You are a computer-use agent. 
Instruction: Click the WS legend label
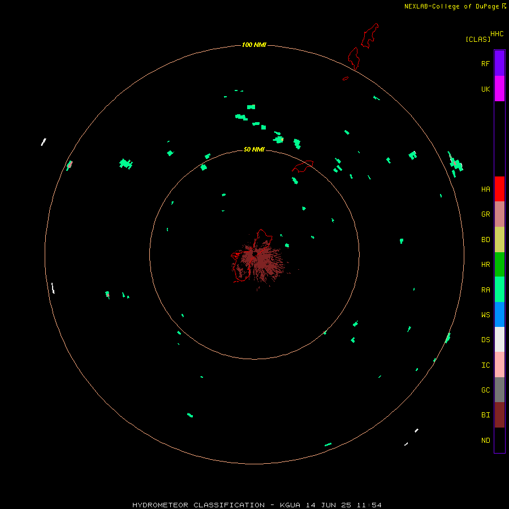(485, 314)
